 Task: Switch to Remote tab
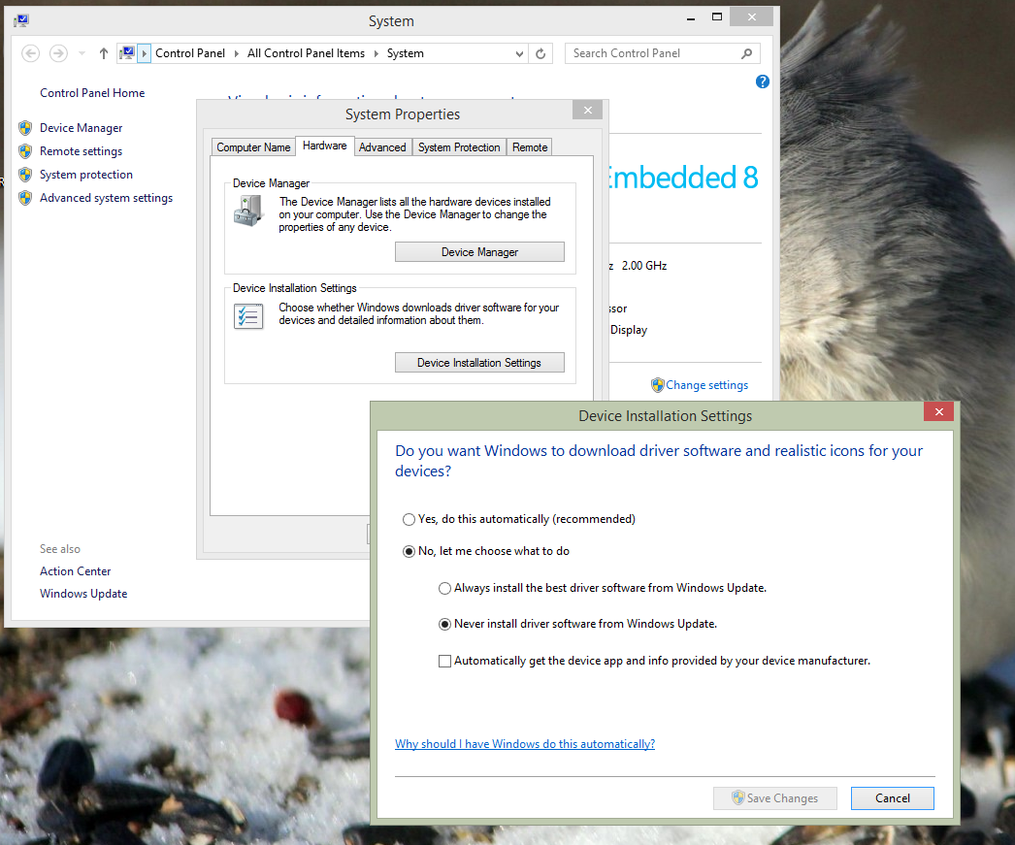pos(530,147)
